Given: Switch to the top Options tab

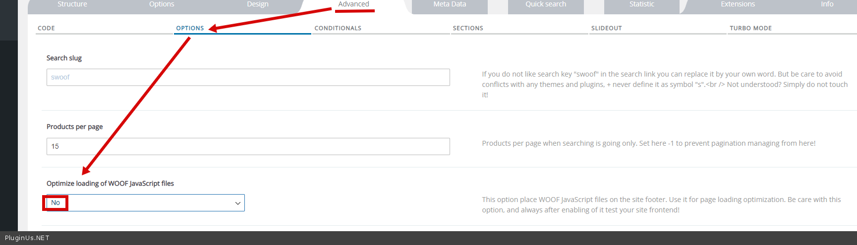Looking at the screenshot, I should (x=162, y=4).
